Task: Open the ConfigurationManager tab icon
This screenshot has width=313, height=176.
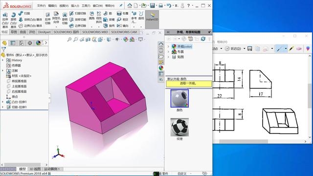Action: click(x=22, y=43)
